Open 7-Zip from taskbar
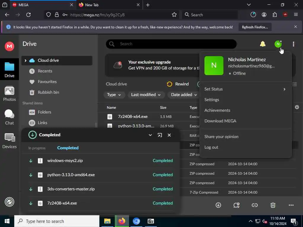 tap(151, 221)
